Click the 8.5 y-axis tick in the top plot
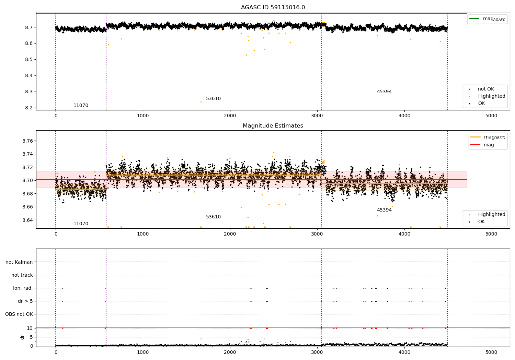 coord(29,59)
